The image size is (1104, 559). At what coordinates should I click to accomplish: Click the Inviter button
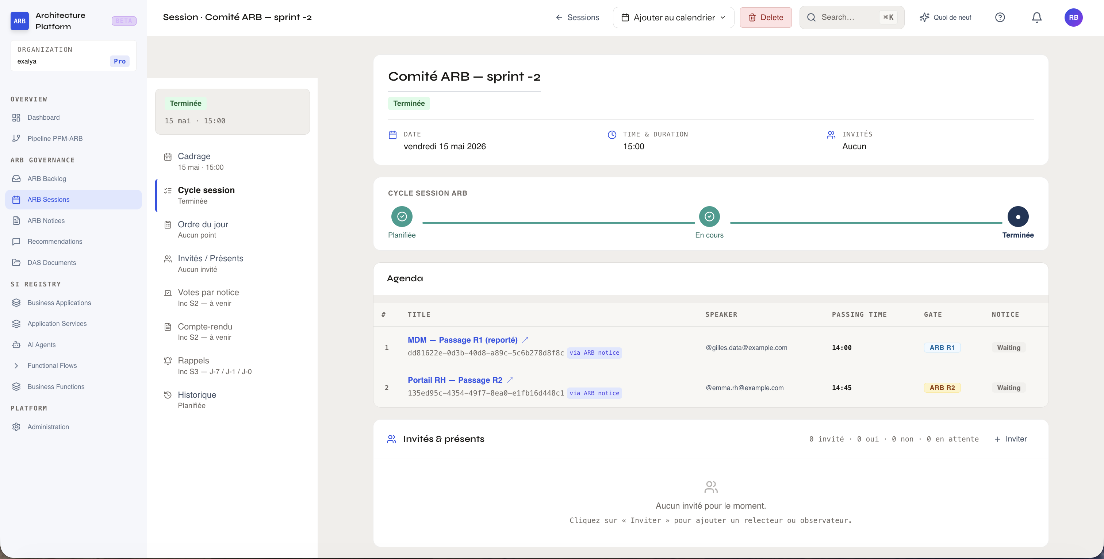click(1011, 439)
